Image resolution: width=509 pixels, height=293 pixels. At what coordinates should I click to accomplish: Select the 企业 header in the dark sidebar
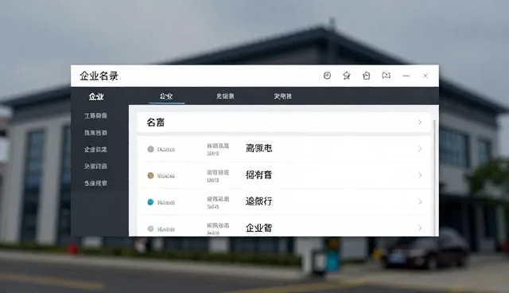[96, 96]
